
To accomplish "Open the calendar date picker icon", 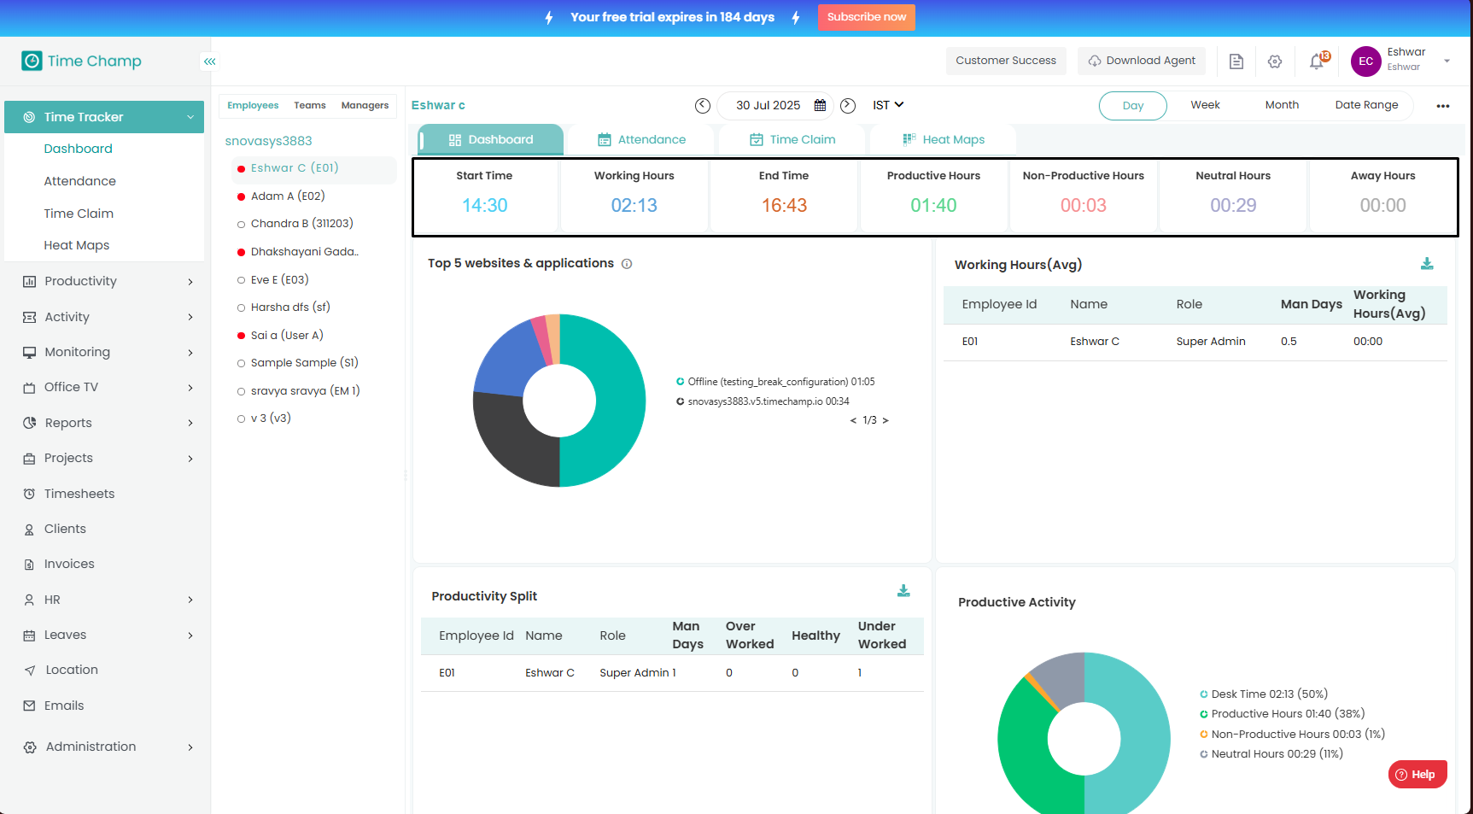I will click(x=820, y=106).
